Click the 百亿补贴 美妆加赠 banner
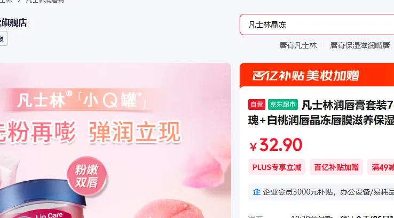The image size is (394, 218). (317, 76)
